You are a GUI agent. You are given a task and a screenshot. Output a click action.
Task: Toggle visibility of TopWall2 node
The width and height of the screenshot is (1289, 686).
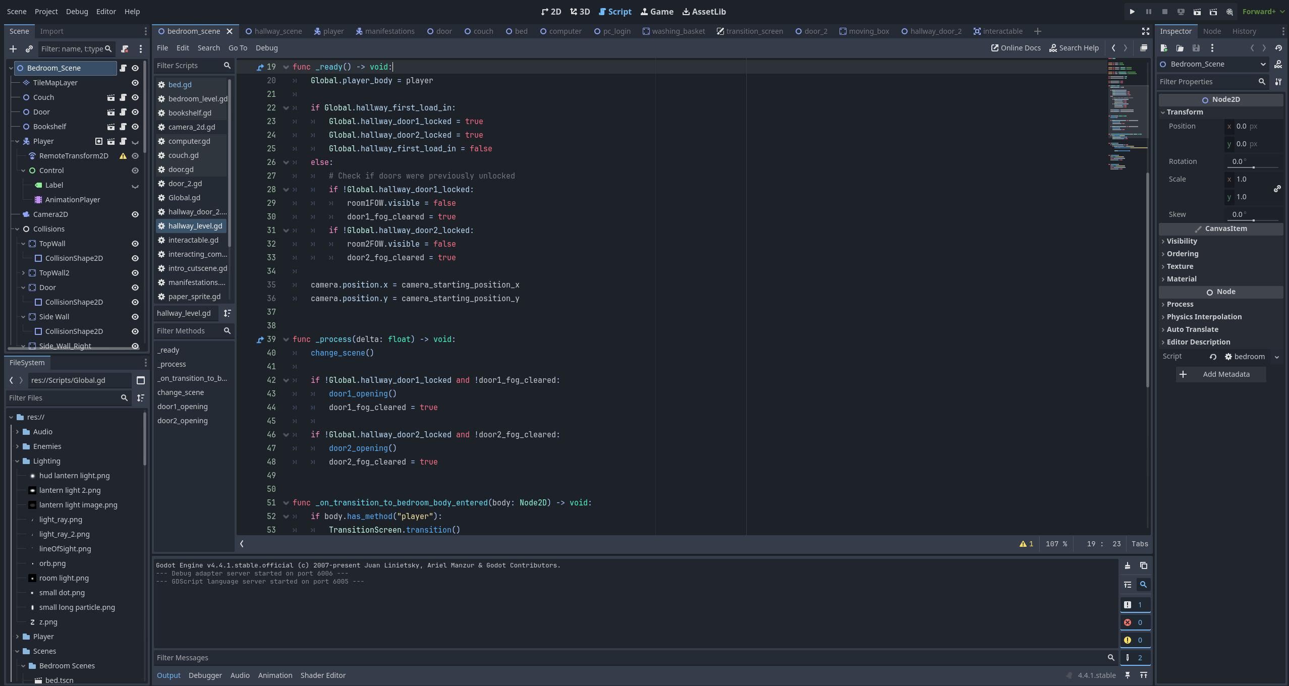(x=135, y=273)
